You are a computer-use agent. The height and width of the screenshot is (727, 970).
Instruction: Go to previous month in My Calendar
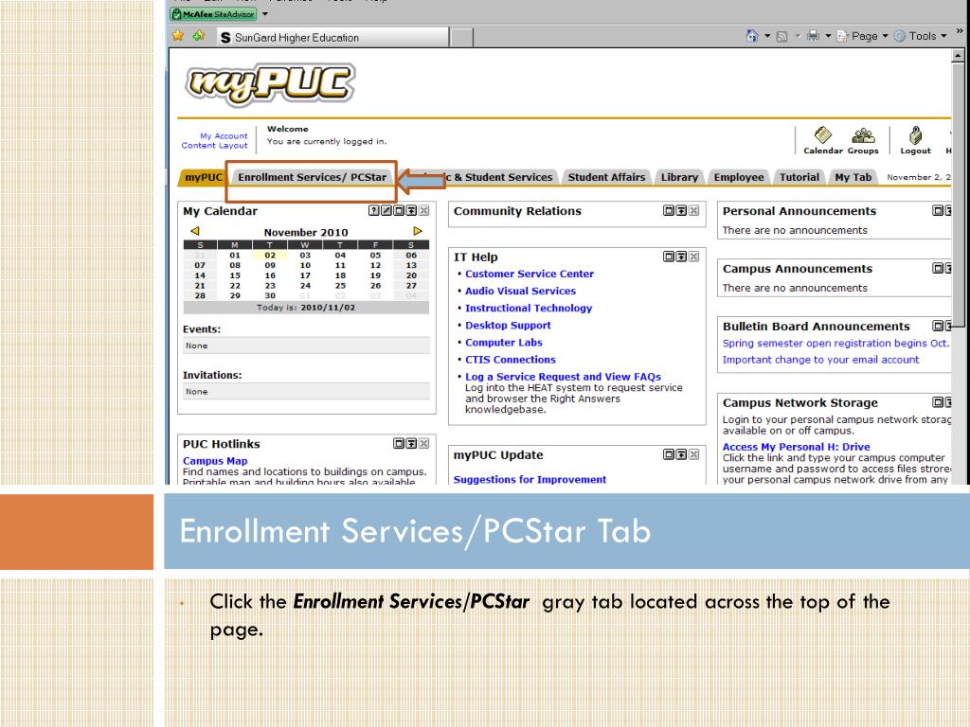(195, 231)
